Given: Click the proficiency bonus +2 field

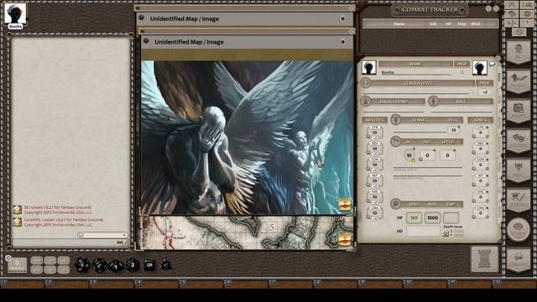Looking at the screenshot, I should (x=485, y=92).
